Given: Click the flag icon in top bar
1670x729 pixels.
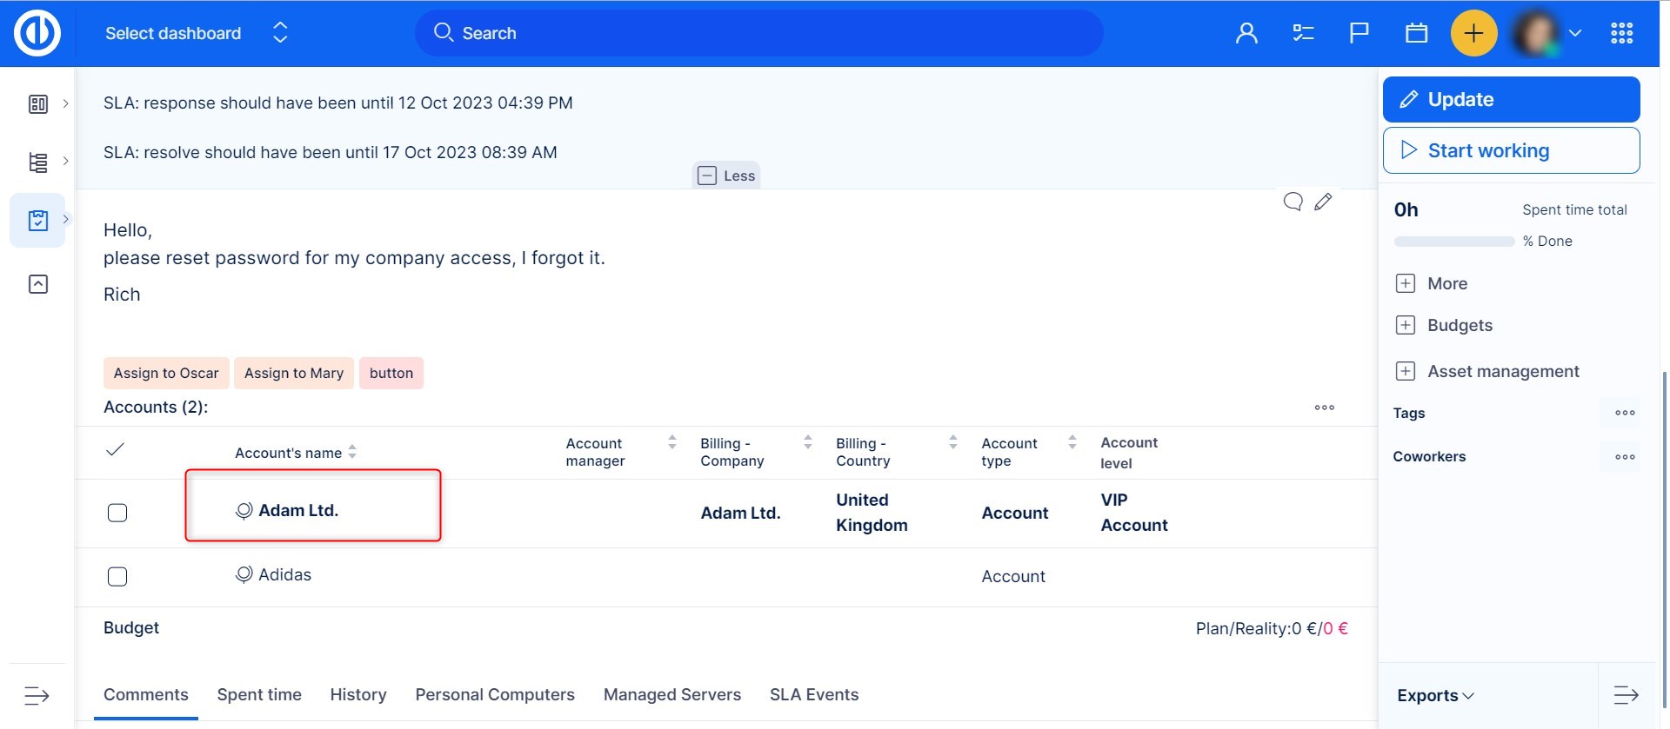Looking at the screenshot, I should coord(1359,33).
